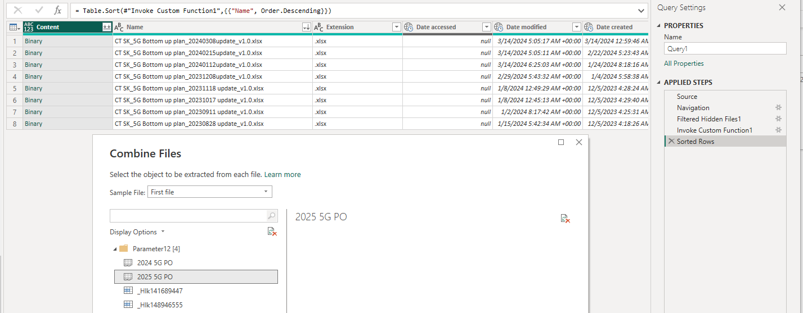Collapse the PROPERTIES section
The image size is (803, 313).
point(660,26)
